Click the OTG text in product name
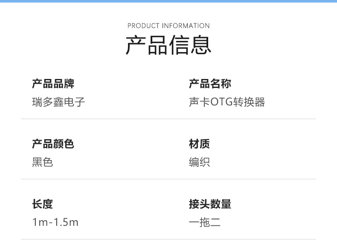 click(221, 102)
